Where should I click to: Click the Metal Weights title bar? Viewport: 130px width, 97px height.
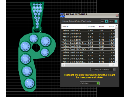click(90, 15)
